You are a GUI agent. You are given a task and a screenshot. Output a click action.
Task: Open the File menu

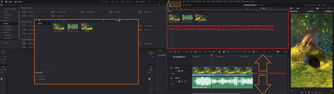tap(184, 1)
